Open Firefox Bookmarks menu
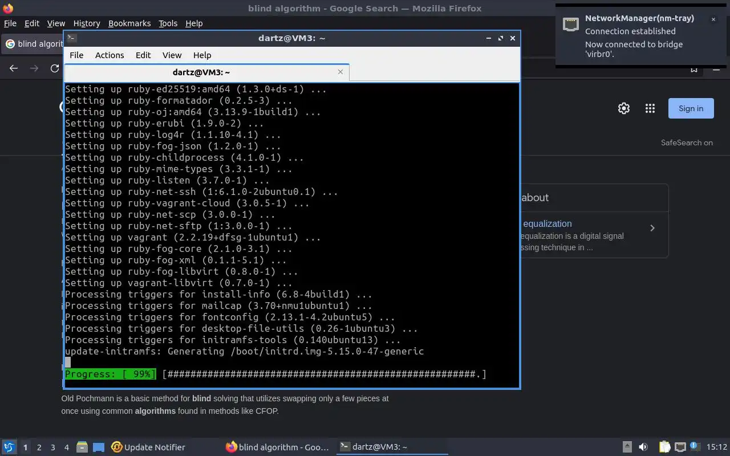730x456 pixels. (x=129, y=23)
